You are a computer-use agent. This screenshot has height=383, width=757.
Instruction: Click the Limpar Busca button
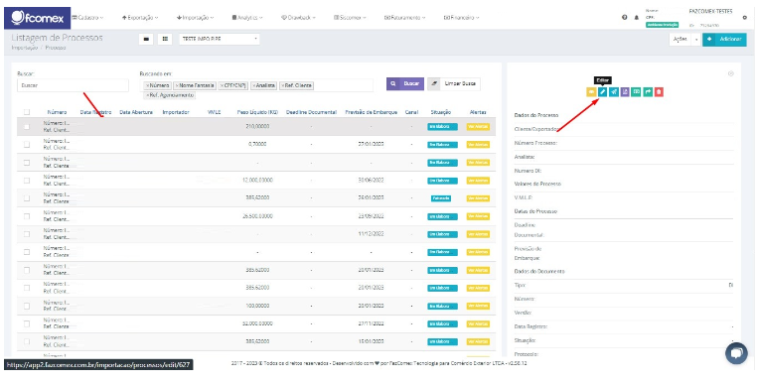pyautogui.click(x=454, y=84)
